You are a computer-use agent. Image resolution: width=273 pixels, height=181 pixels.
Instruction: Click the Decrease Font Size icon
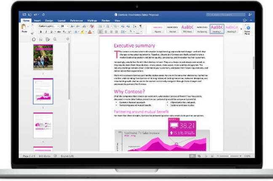click(x=78, y=26)
